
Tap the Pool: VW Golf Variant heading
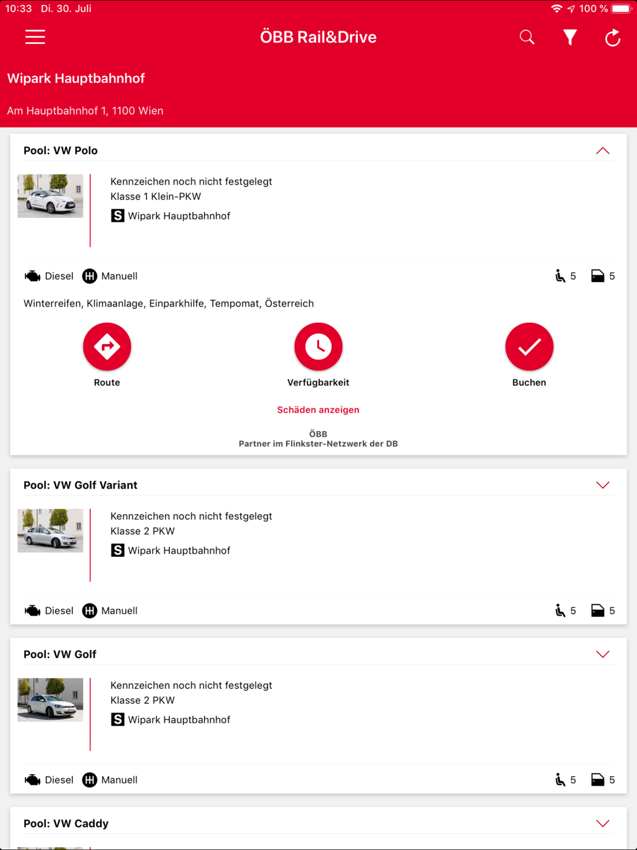(x=80, y=485)
